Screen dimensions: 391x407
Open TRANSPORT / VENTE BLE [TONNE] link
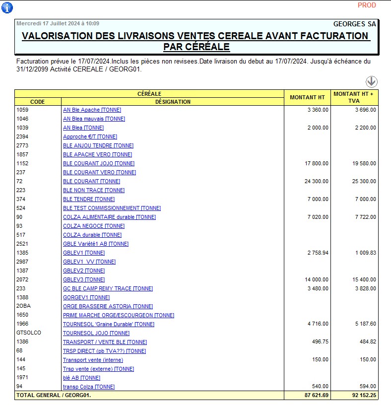(105, 342)
